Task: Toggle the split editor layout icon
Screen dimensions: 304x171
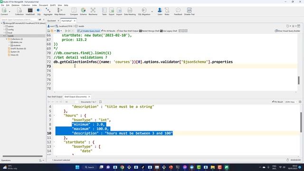Action: pos(299,26)
